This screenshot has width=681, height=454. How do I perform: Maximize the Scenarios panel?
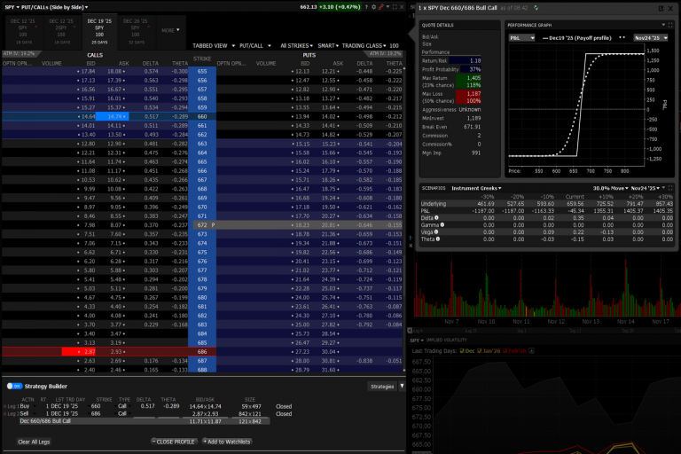click(670, 188)
